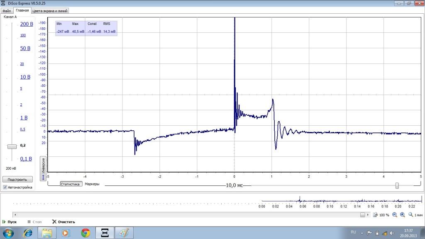Click the scrollbar right arrow
This screenshot has width=425, height=239.
368,215
